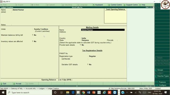Open Google Chrome from taskbar
170x95 pixels.
(x=83, y=92)
